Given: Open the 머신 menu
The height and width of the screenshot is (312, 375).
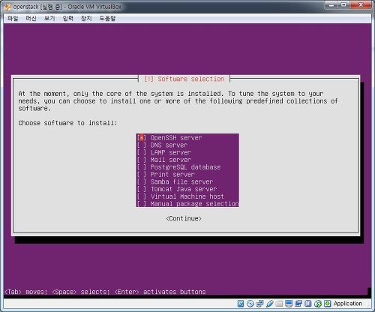Looking at the screenshot, I should coord(31,18).
